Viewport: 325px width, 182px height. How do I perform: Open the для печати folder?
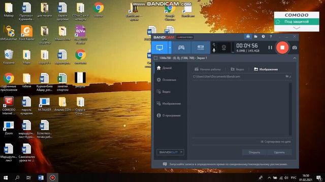tap(45, 10)
